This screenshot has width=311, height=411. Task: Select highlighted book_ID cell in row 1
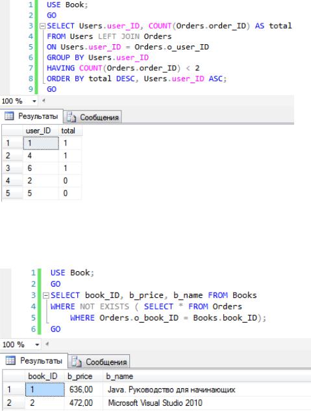(x=45, y=390)
